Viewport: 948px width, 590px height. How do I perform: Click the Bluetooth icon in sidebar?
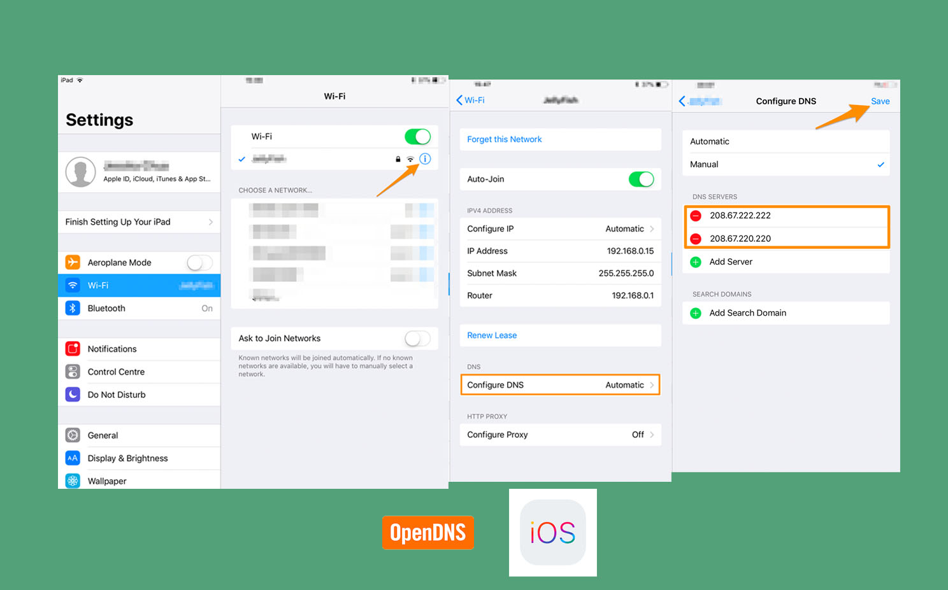click(x=73, y=308)
